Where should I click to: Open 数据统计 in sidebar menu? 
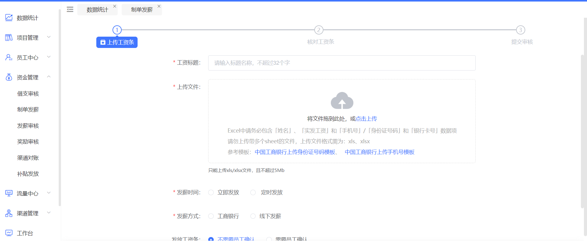pos(28,18)
